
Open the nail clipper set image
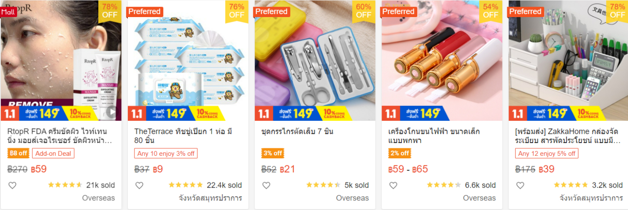pos(315,60)
